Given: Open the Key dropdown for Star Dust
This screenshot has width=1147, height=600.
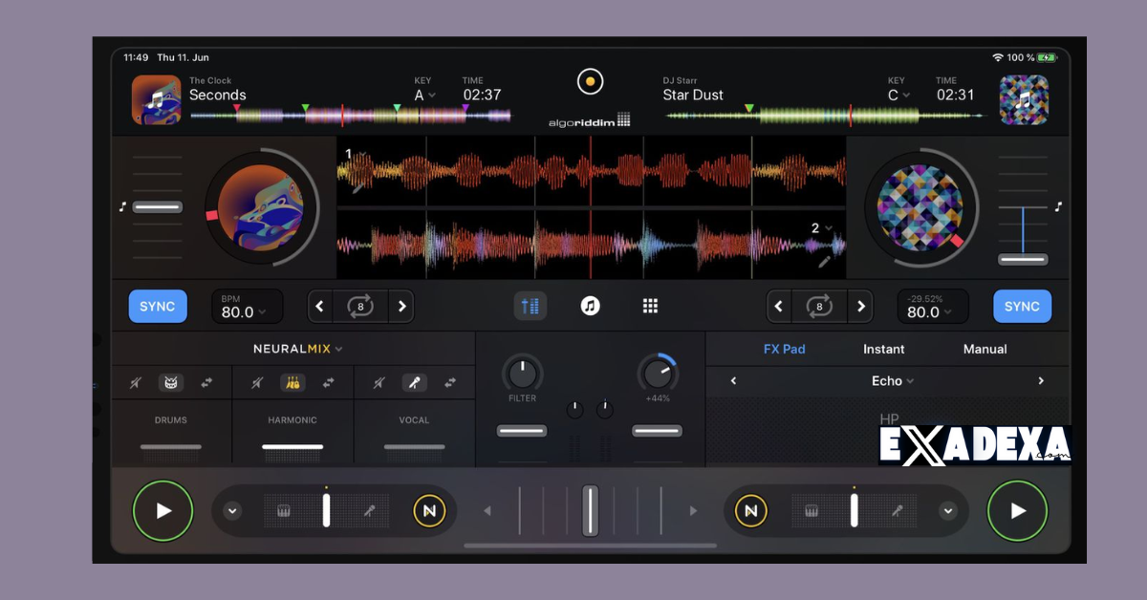Looking at the screenshot, I should (896, 95).
